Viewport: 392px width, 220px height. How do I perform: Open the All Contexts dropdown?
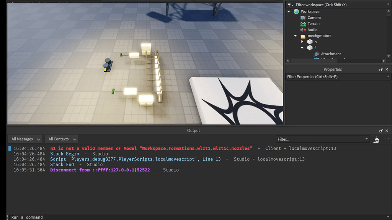61,139
